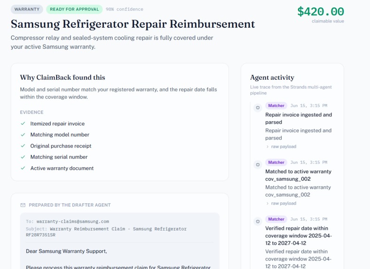Click checkmark icon beside Original purchase receipt

23,146
